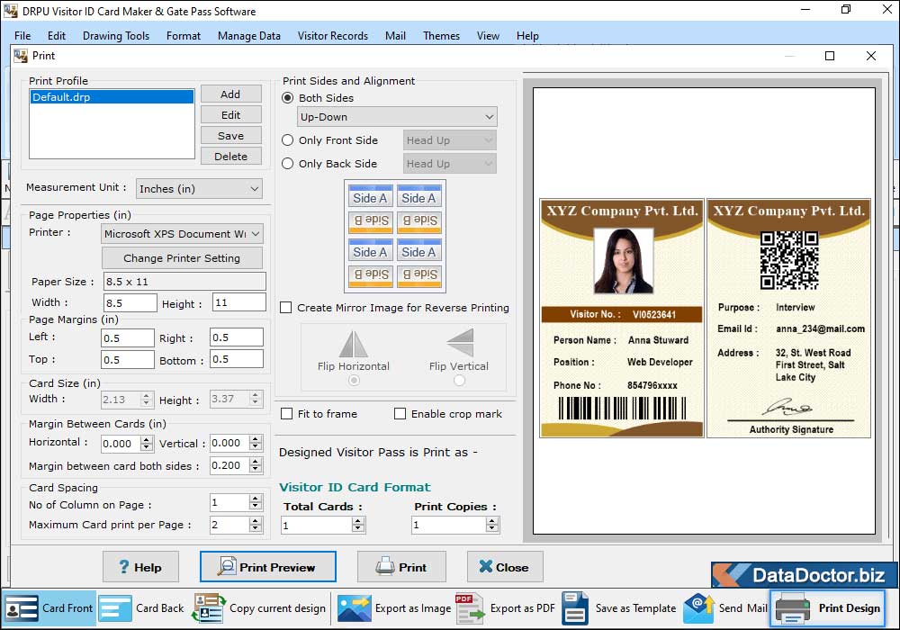Image resolution: width=900 pixels, height=630 pixels.
Task: Click the Print dialog window icon
Action: tap(22, 56)
